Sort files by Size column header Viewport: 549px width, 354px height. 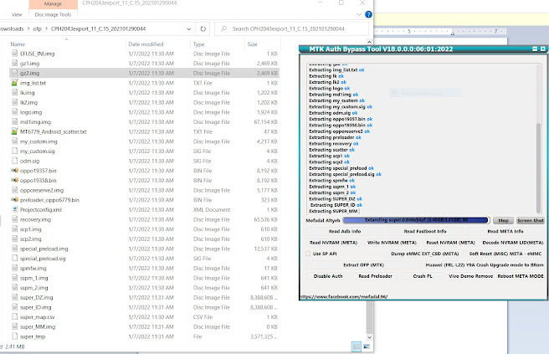[x=252, y=44]
